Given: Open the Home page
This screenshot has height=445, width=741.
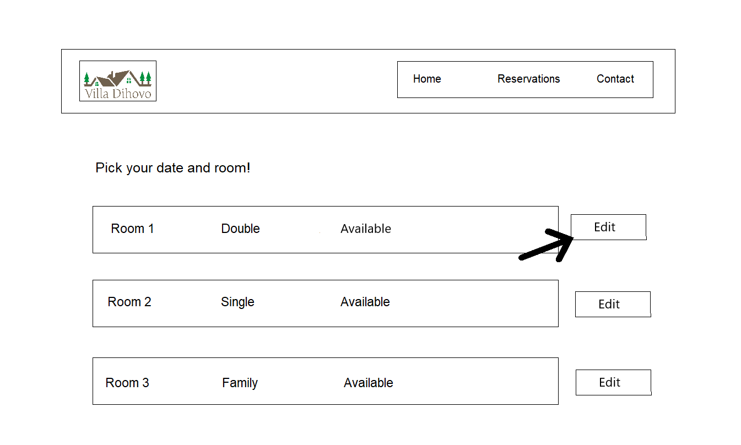Looking at the screenshot, I should point(427,79).
